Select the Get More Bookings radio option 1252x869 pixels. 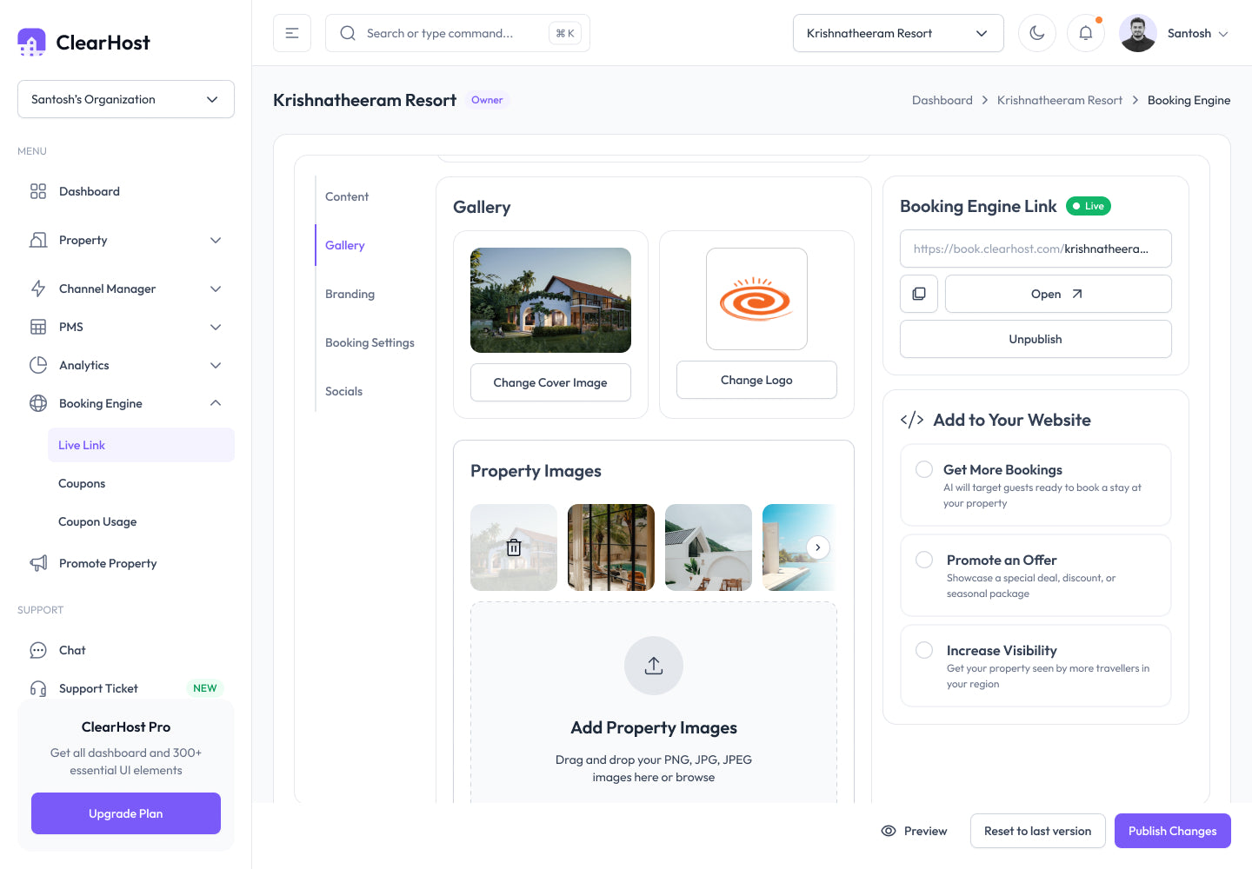tap(924, 469)
